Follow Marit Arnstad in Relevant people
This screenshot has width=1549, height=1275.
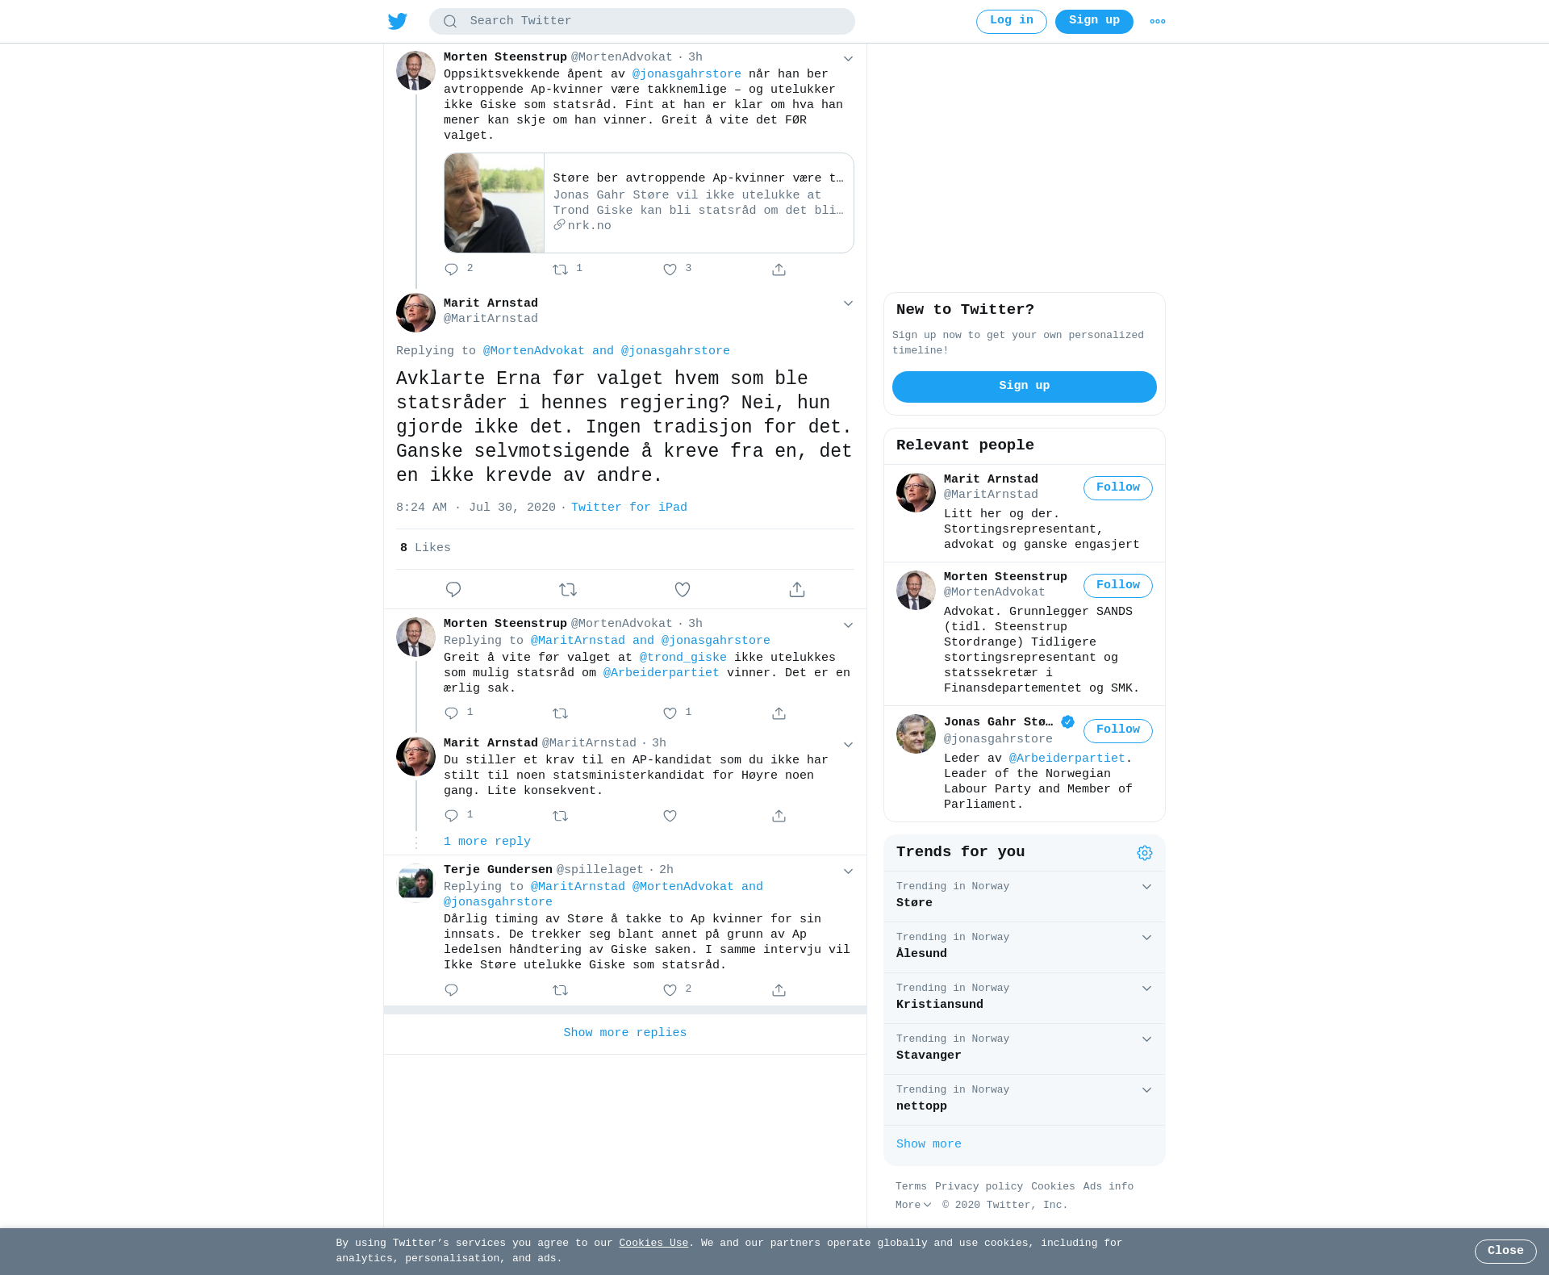point(1117,488)
